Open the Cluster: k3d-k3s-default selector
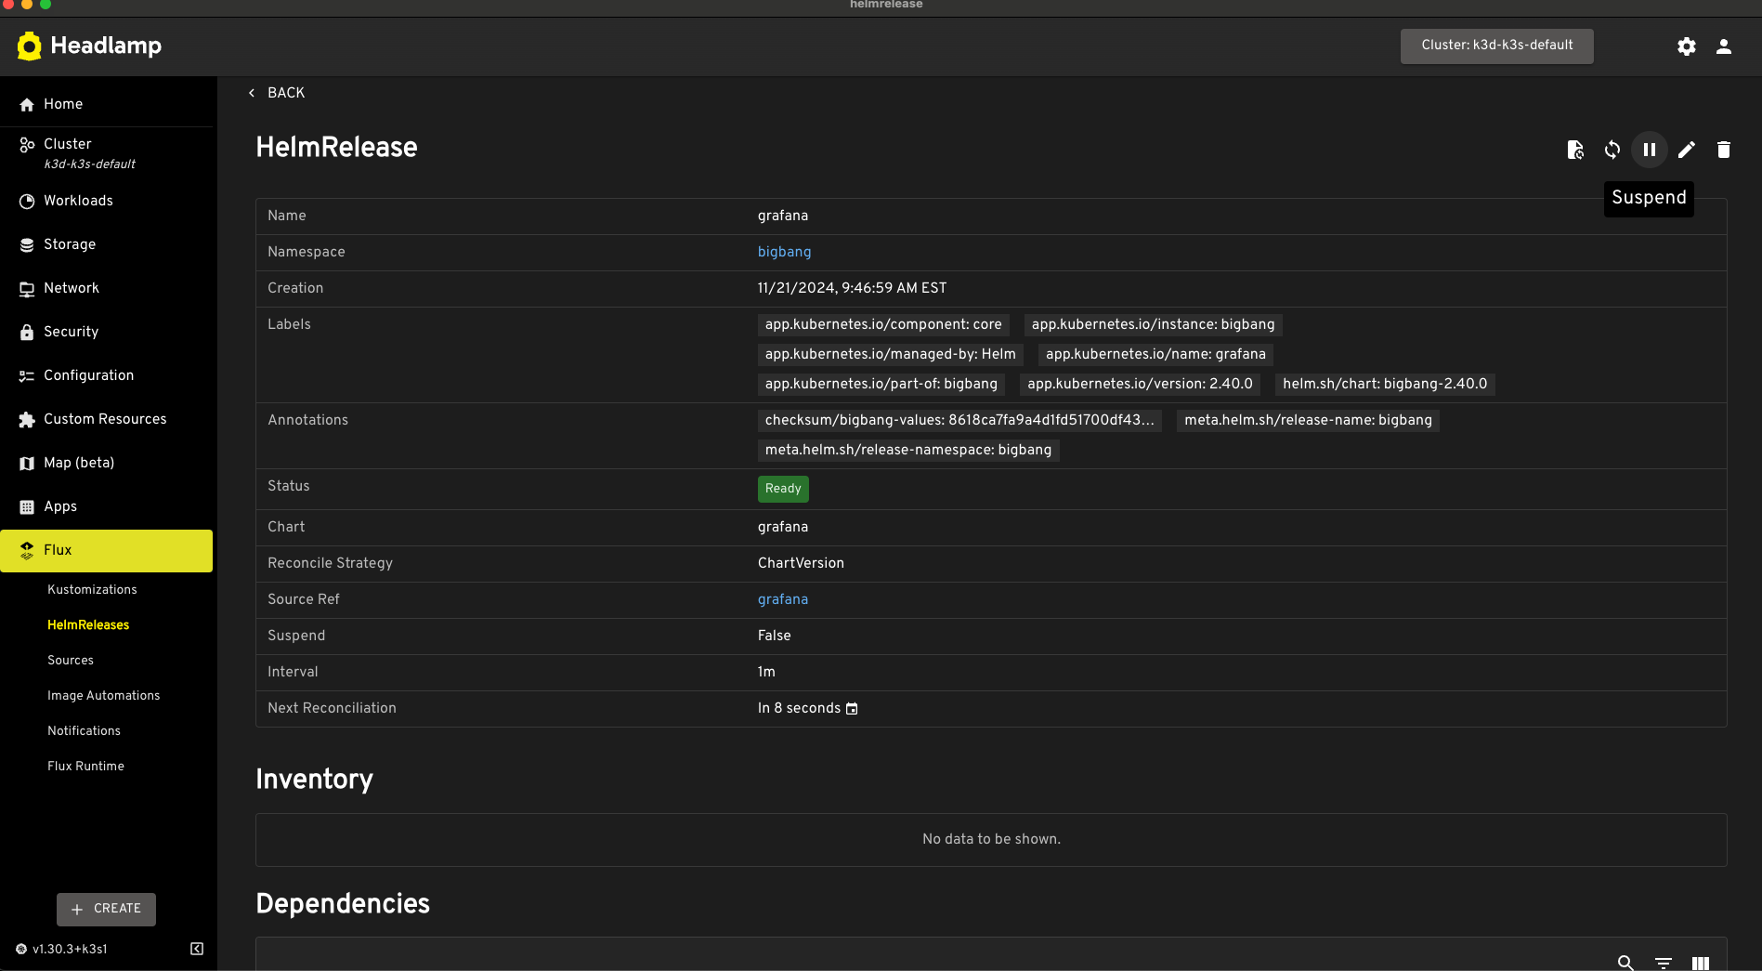 click(x=1495, y=46)
